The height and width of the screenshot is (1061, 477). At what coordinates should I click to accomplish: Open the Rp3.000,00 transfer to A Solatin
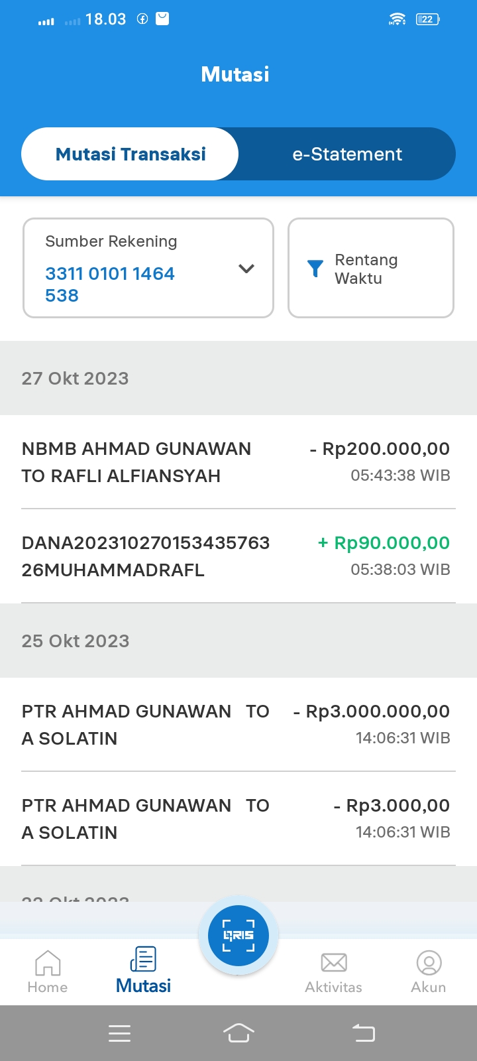(236, 819)
